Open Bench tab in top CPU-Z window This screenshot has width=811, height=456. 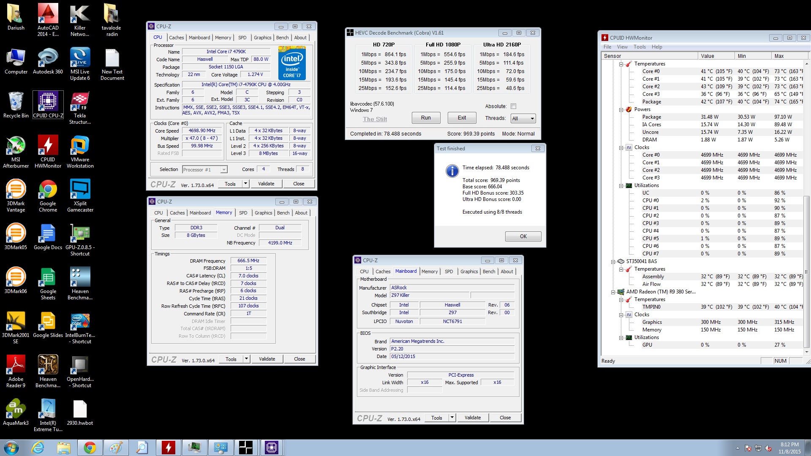pyautogui.click(x=282, y=38)
